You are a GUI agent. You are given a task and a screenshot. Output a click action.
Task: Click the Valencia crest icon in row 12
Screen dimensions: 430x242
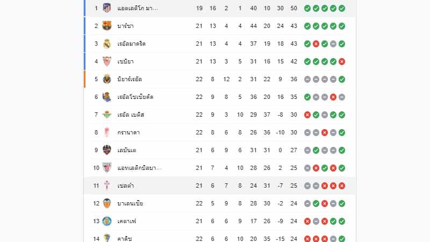(x=107, y=203)
